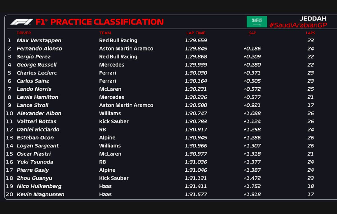Click the +1.918 gap value
This screenshot has width=337, height=214.
[x=252, y=194]
